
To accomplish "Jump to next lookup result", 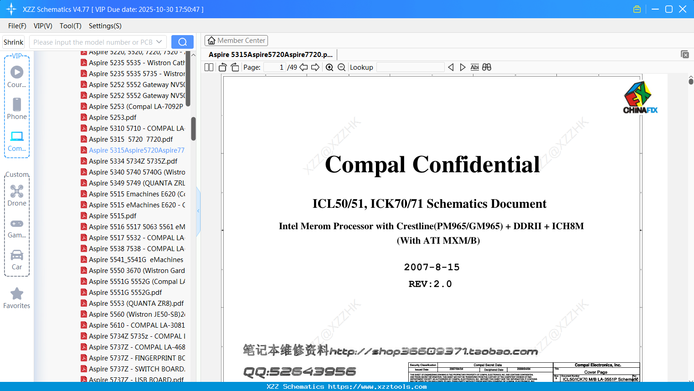I will click(463, 67).
